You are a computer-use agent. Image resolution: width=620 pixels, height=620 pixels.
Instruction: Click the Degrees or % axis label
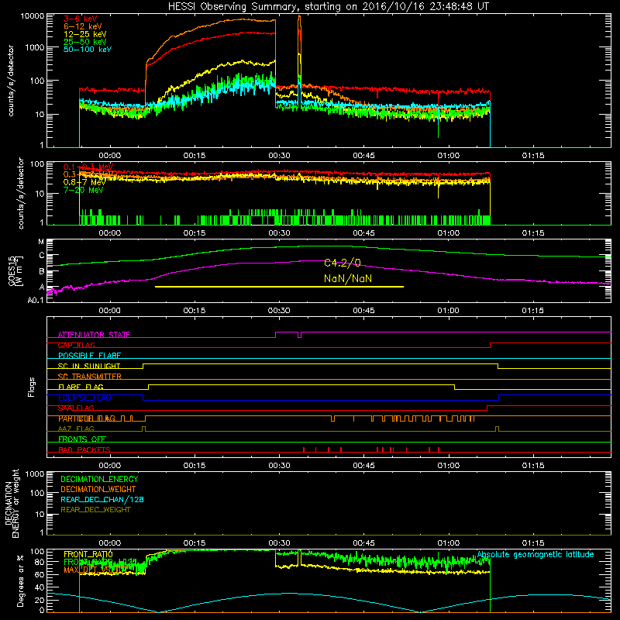(x=20, y=580)
